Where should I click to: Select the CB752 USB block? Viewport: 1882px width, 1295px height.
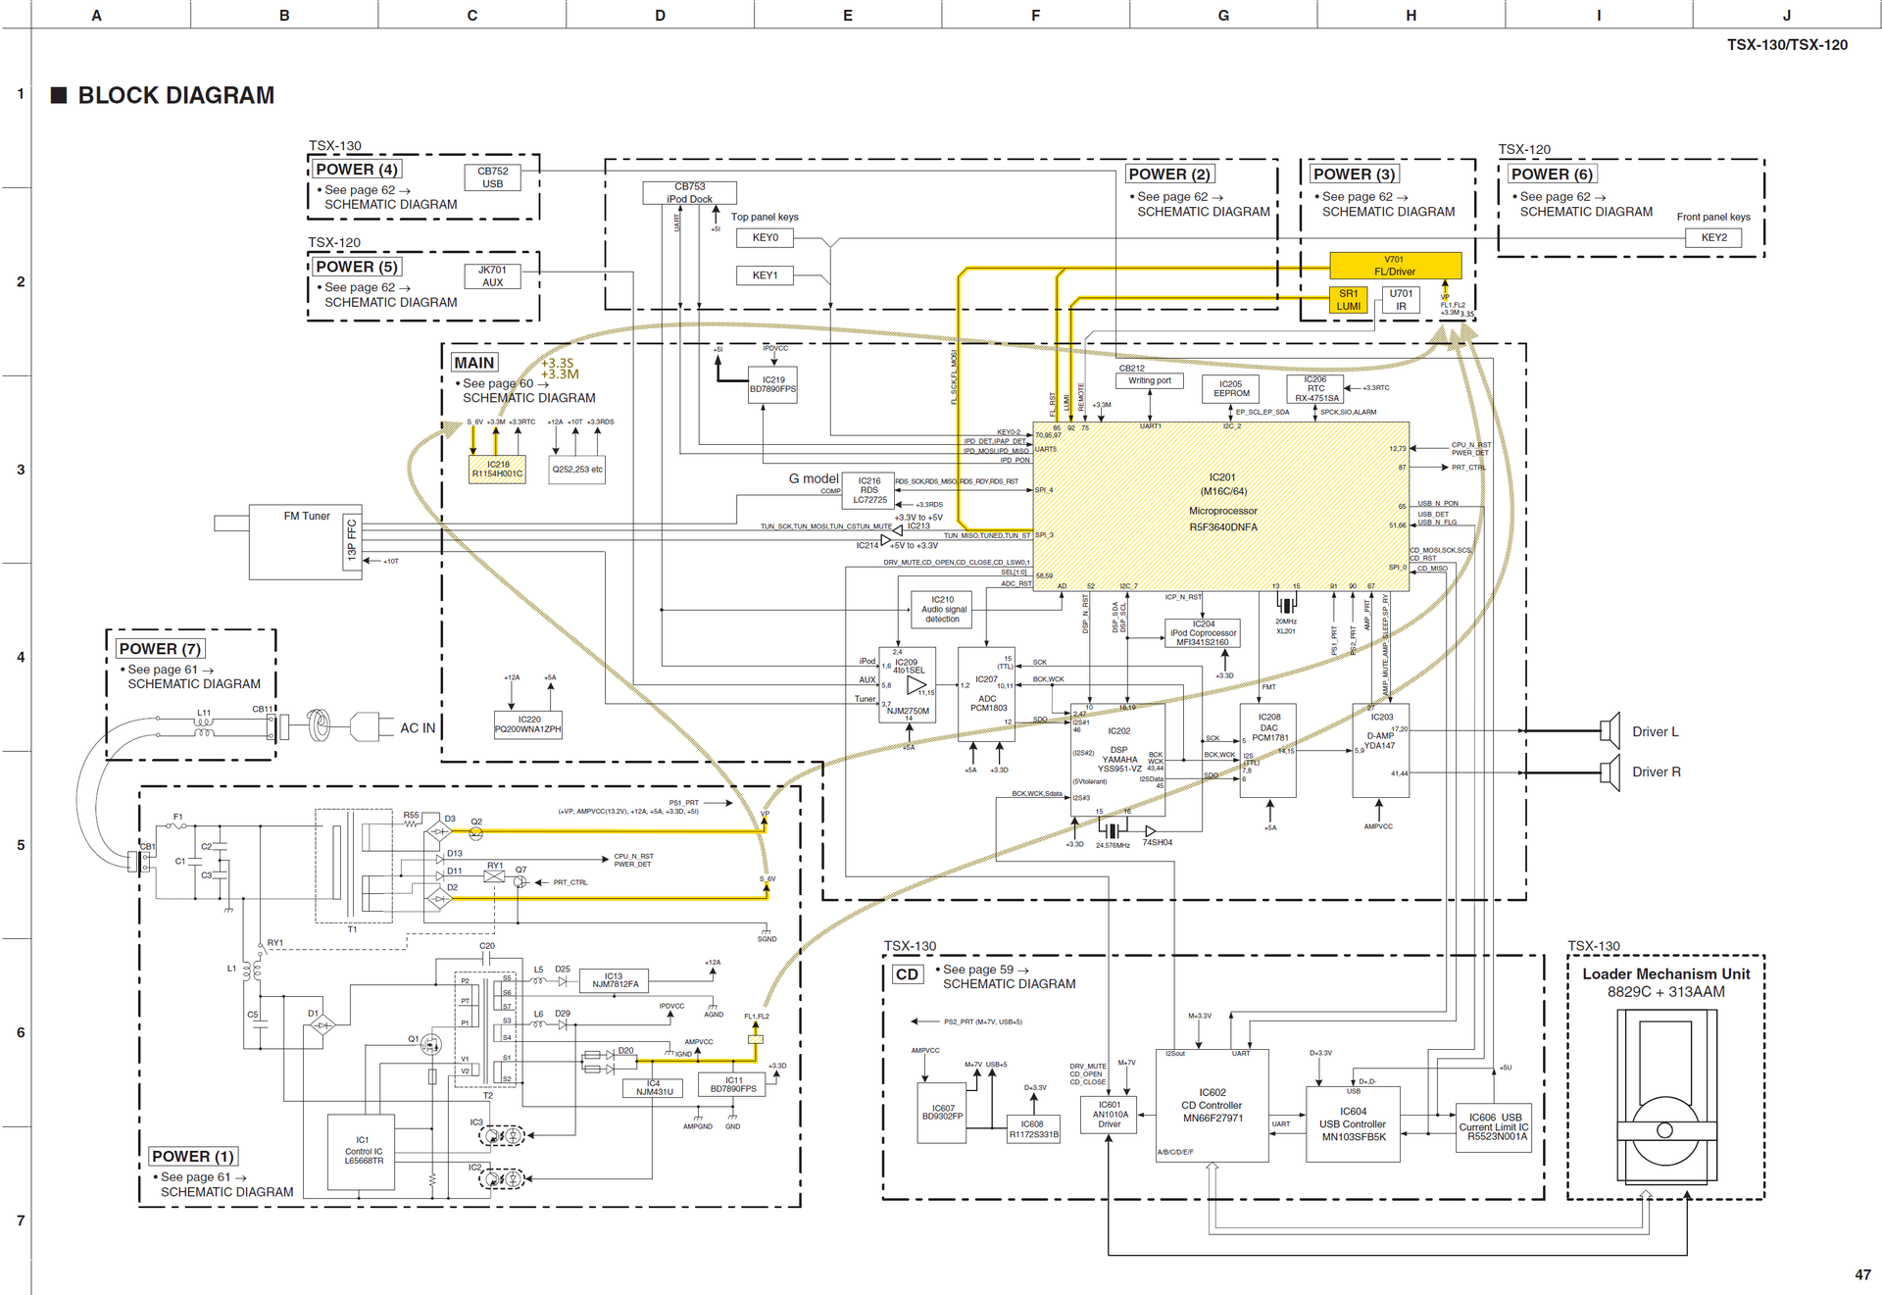click(x=492, y=177)
